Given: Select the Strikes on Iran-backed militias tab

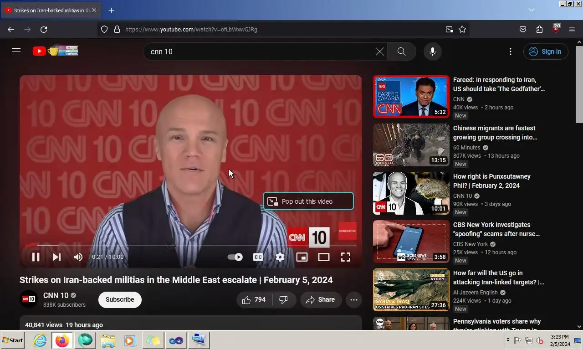Looking at the screenshot, I should pyautogui.click(x=51, y=10).
